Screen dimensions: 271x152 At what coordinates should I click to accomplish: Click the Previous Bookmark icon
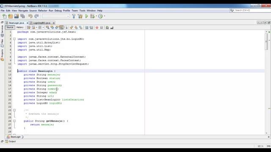tap(72, 27)
